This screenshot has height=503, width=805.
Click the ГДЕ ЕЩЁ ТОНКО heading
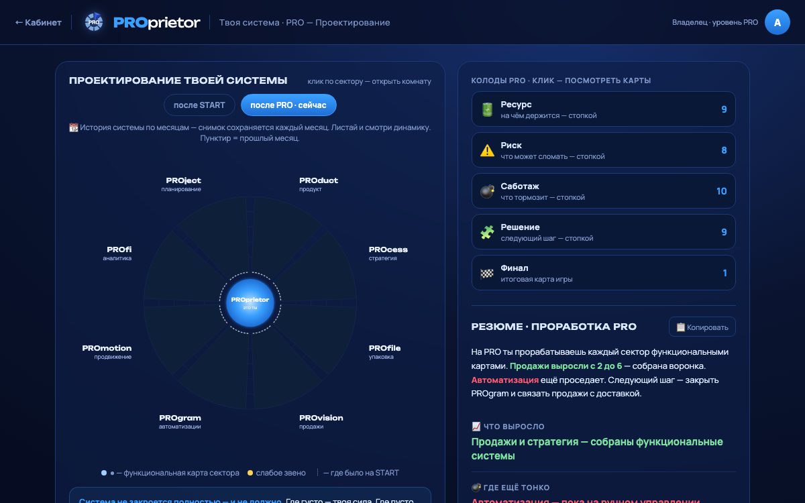(511, 488)
